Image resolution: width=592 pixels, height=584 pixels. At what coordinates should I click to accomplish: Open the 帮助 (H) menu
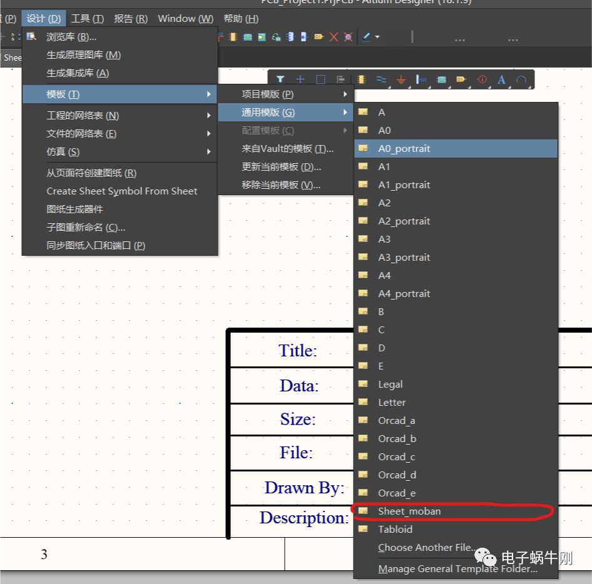click(x=241, y=19)
